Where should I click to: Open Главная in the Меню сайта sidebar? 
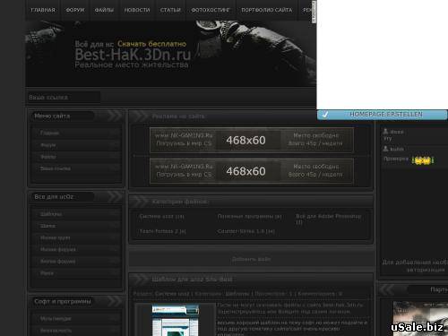pyautogui.click(x=49, y=133)
